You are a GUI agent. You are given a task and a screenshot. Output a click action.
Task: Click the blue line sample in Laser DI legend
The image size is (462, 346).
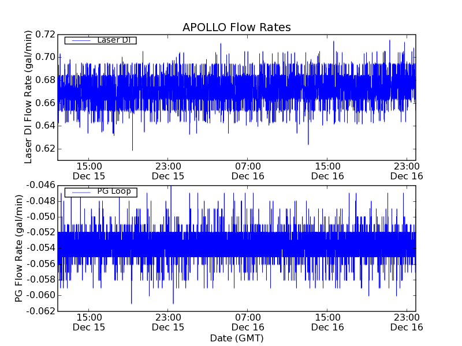[x=81, y=40]
